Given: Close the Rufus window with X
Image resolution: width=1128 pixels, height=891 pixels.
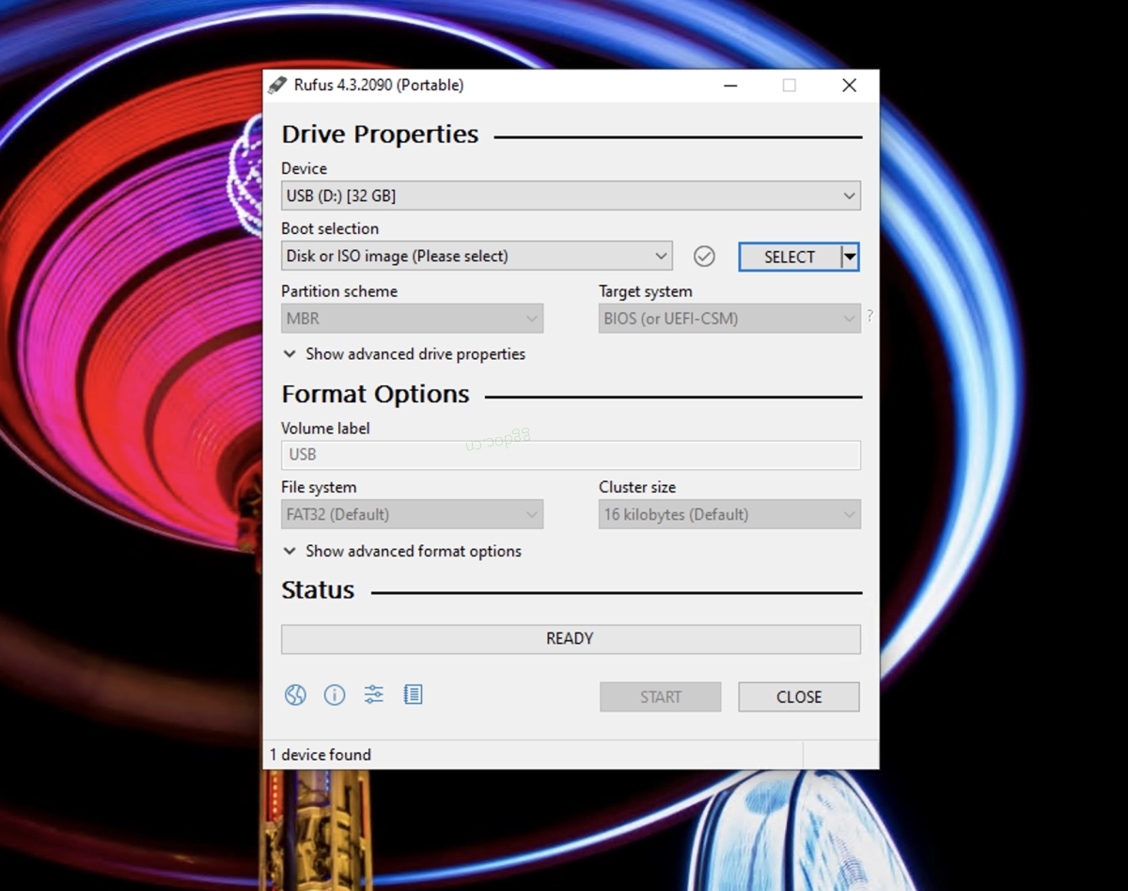Looking at the screenshot, I should pyautogui.click(x=850, y=86).
